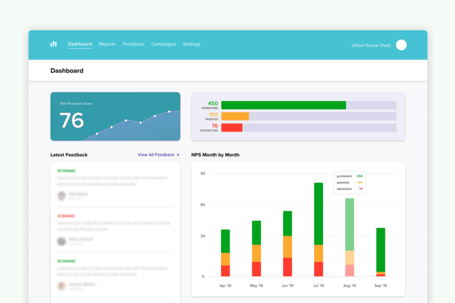This screenshot has width=455, height=303.
Task: Open the Settings page
Action: click(x=191, y=44)
